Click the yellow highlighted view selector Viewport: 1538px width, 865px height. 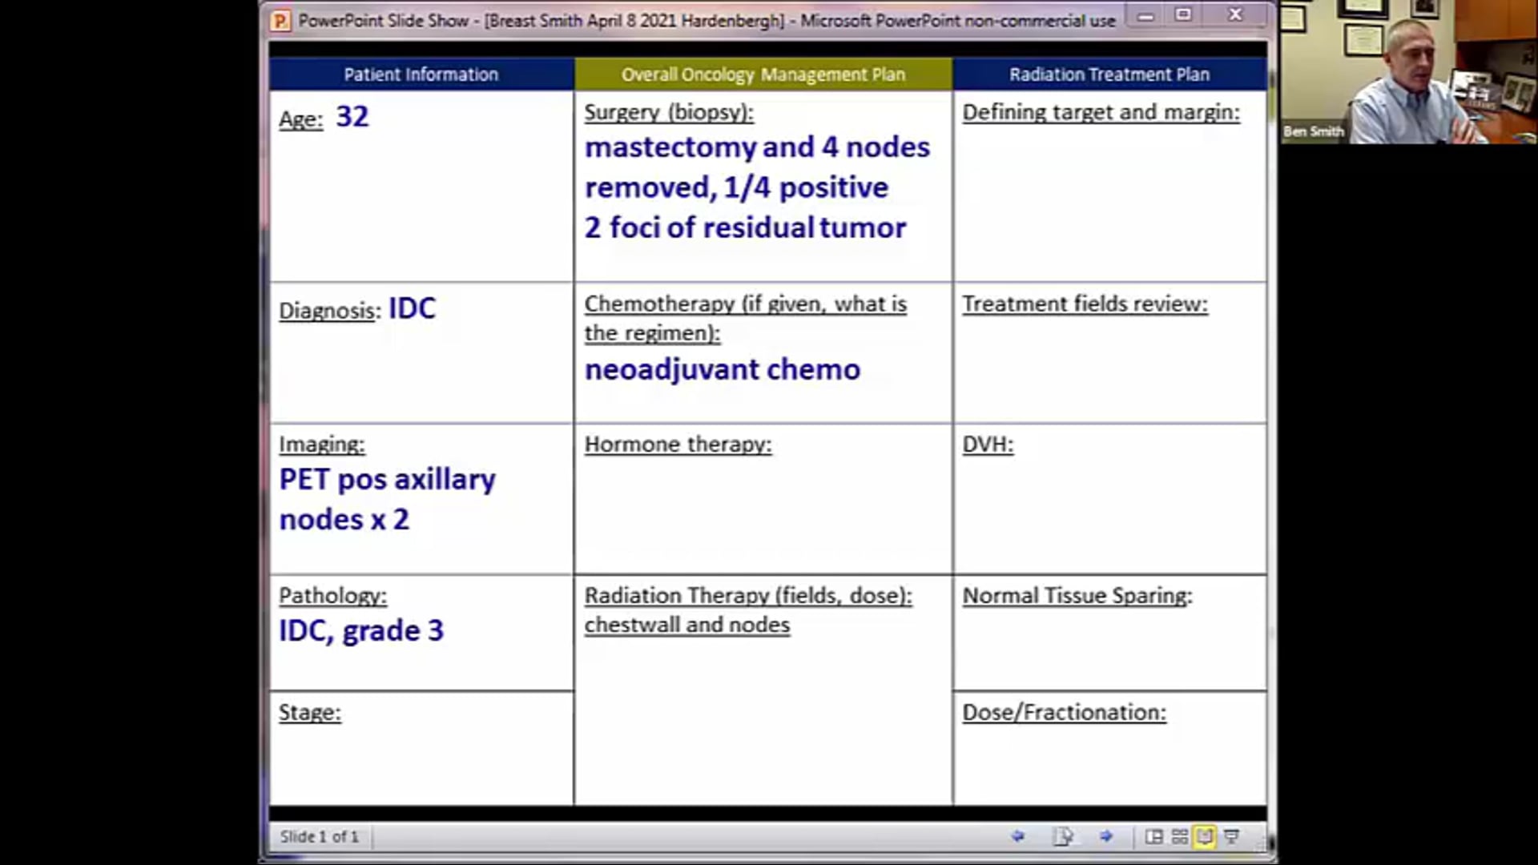1204,836
